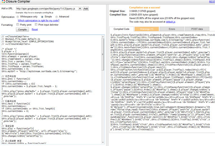Enable Print input delimiter checkbox
The image size is (215, 146).
pyautogui.click(x=36, y=24)
